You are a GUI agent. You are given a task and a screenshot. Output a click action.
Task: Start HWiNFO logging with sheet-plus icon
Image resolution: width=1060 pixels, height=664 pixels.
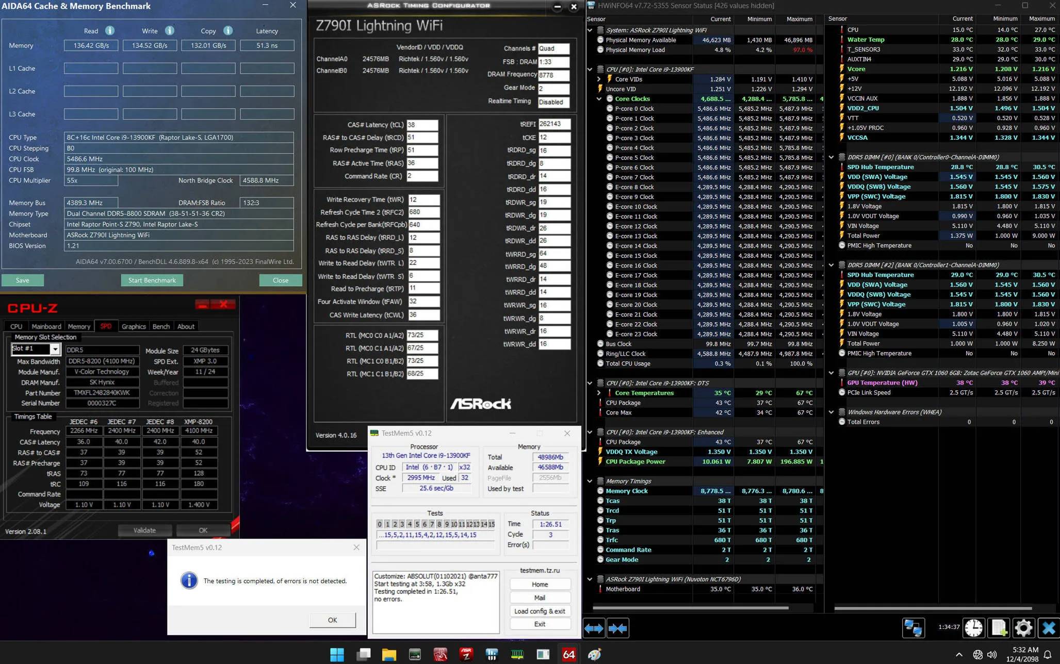[999, 628]
